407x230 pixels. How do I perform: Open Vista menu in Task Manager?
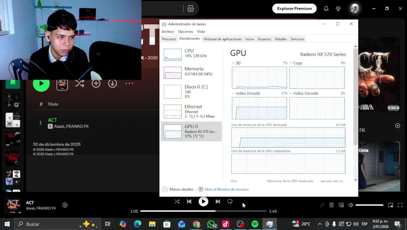[201, 32]
